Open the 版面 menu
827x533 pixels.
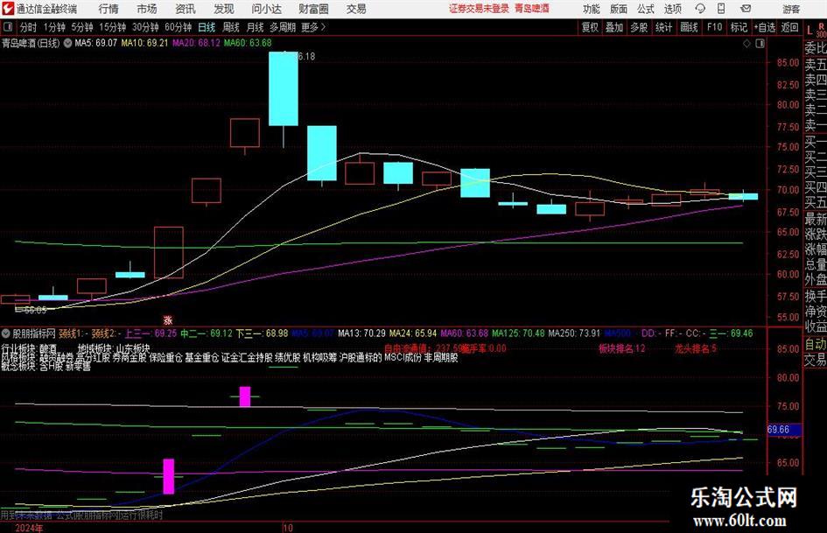pyautogui.click(x=619, y=9)
